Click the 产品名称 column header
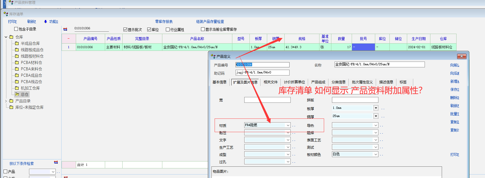This screenshot has width=485, height=178. (197, 39)
